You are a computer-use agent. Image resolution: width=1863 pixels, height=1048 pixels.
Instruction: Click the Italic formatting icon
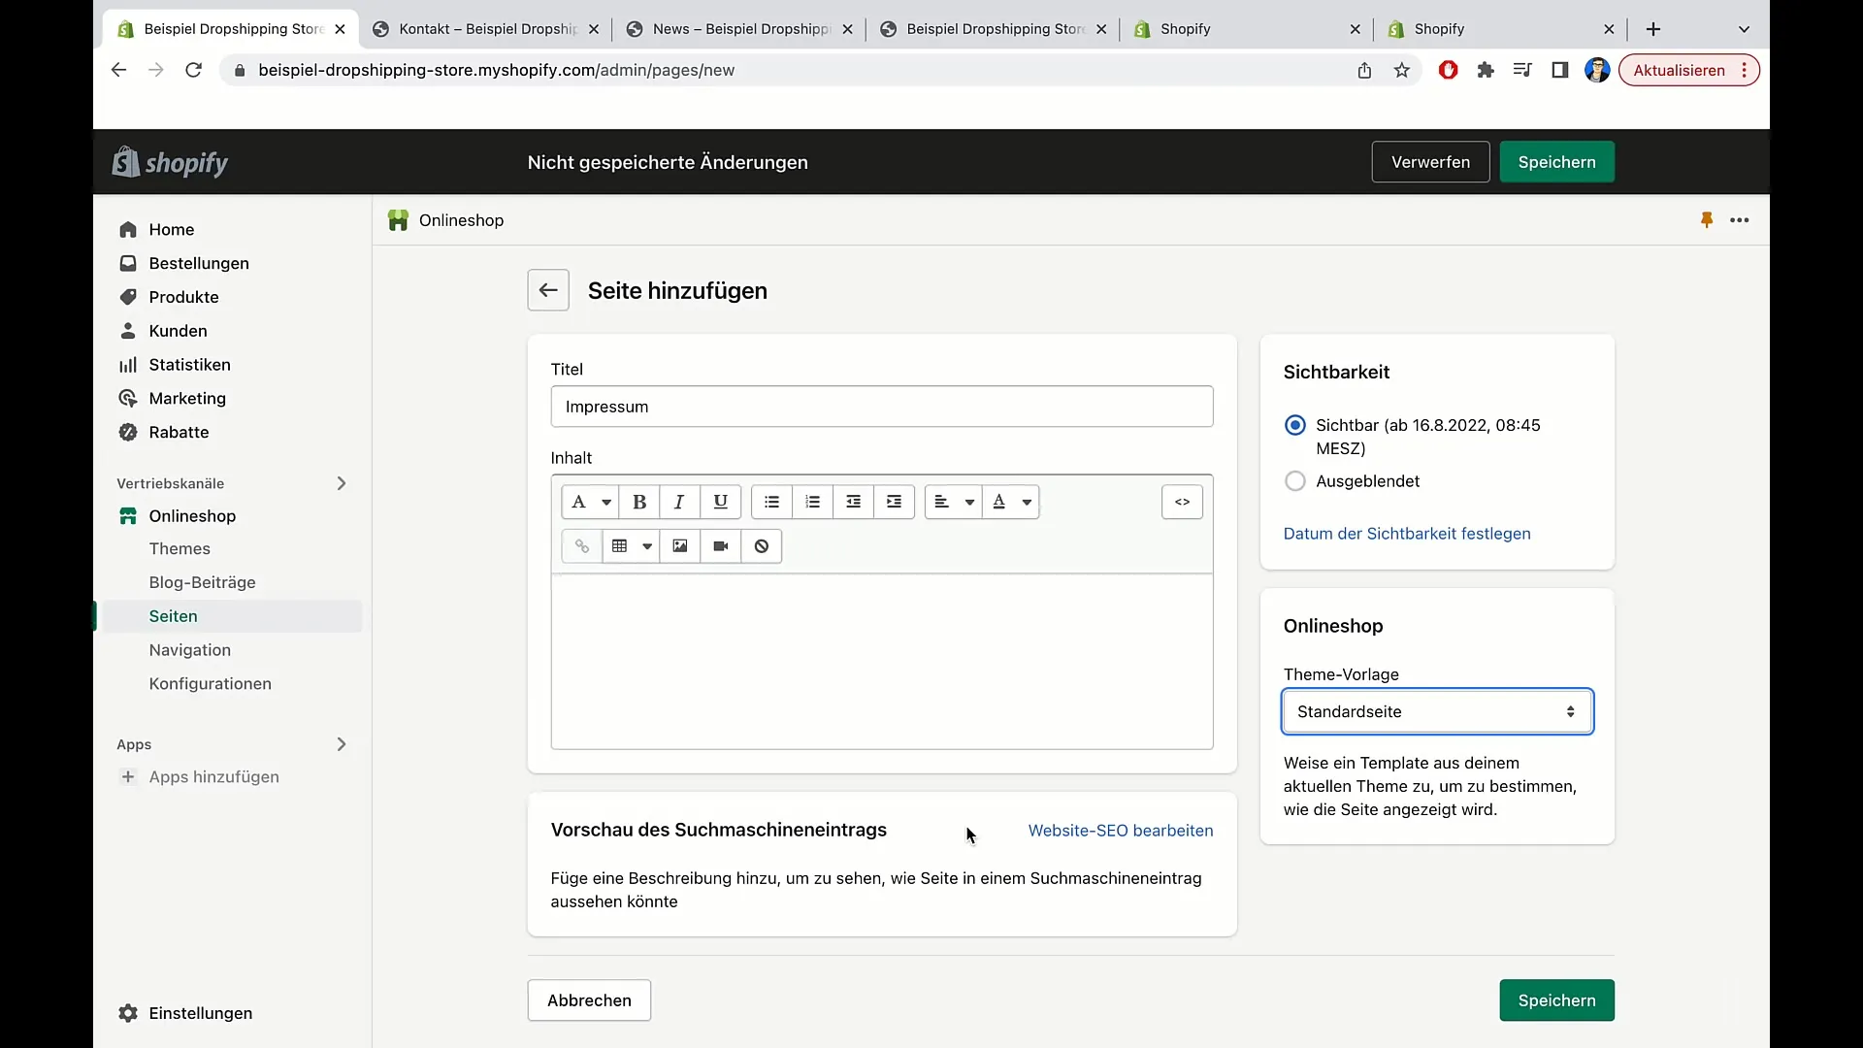point(679,502)
